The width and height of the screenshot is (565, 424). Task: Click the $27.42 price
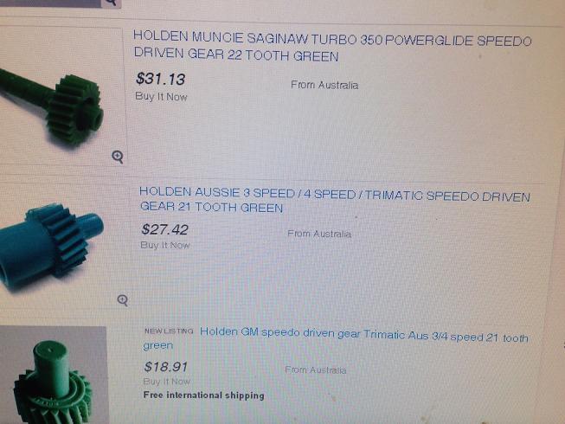click(164, 229)
